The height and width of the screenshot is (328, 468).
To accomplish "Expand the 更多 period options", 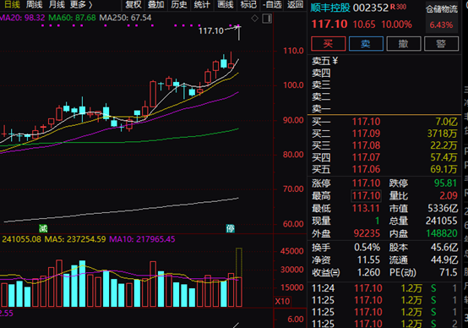I will coord(81,4).
